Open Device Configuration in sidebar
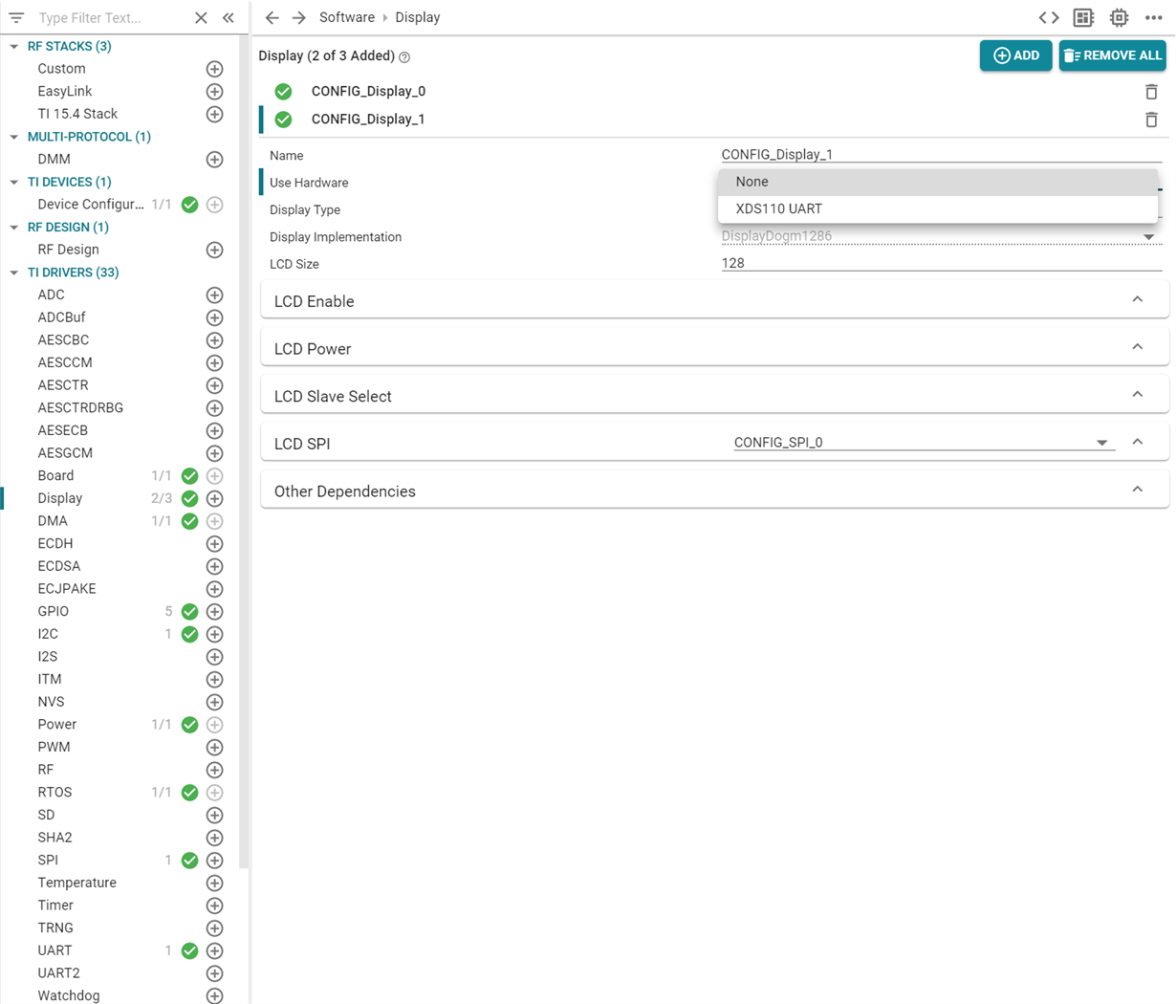 click(x=91, y=205)
